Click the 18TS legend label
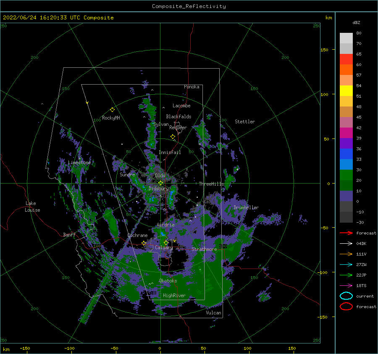 (x=361, y=286)
